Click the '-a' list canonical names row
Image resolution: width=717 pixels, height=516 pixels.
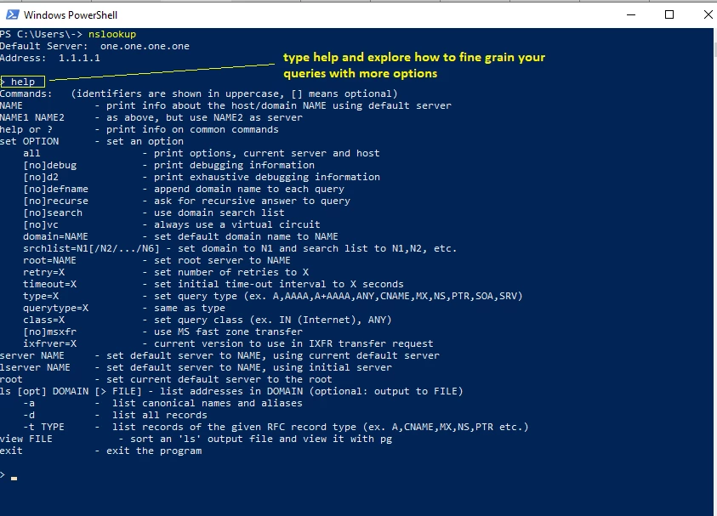(x=162, y=403)
